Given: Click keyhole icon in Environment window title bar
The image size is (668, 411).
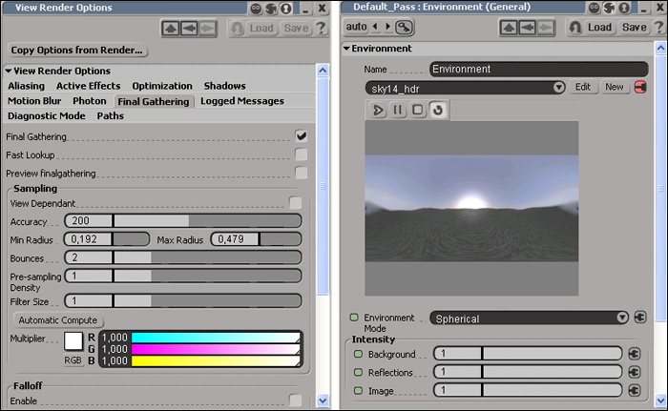Looking at the screenshot, I should click(x=624, y=8).
